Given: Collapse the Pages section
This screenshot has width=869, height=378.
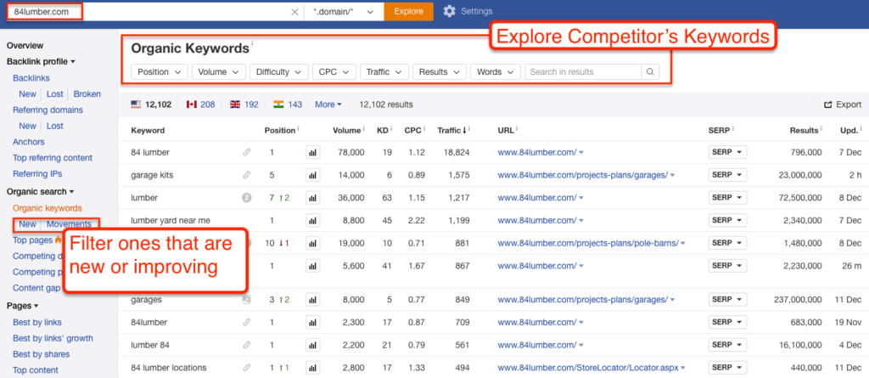Looking at the screenshot, I should point(23,305).
